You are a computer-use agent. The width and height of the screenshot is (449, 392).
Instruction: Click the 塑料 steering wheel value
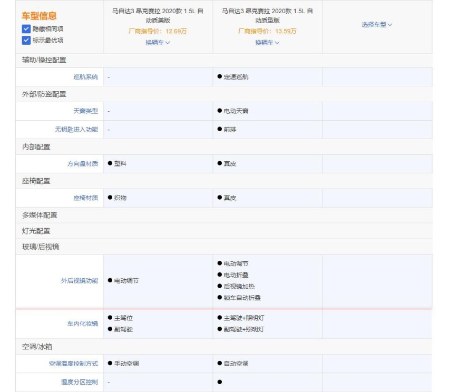(x=120, y=163)
